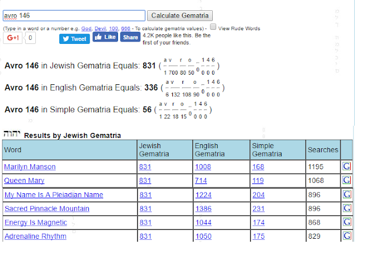Click Jewish Gematria result value 831
Screen dimensions: 365x253
tap(149, 66)
